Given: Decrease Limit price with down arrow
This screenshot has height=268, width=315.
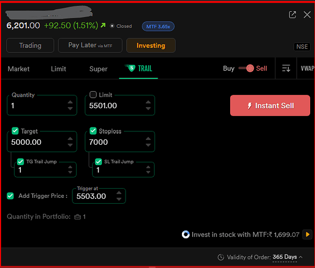Looking at the screenshot, I should click(148, 108).
